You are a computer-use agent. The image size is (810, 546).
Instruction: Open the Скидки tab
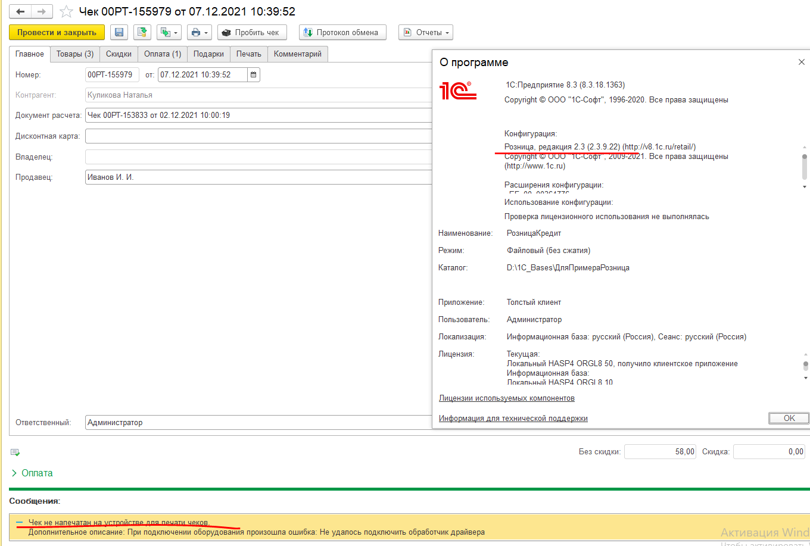[119, 54]
